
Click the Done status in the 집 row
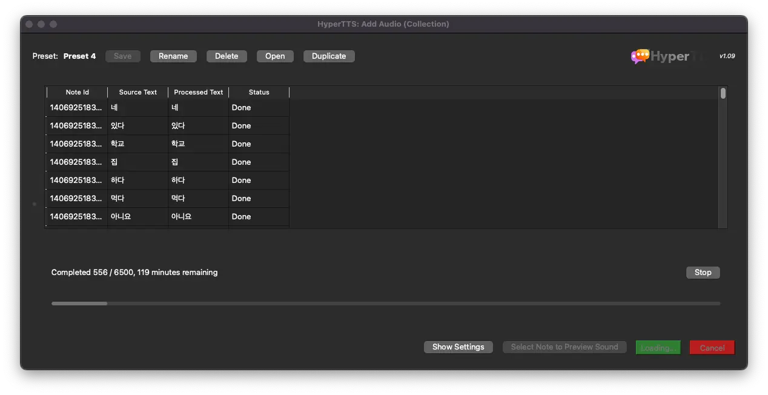pyautogui.click(x=259, y=162)
